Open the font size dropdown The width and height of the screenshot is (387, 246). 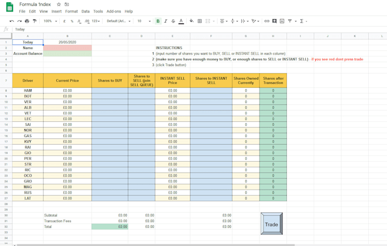[143, 21]
